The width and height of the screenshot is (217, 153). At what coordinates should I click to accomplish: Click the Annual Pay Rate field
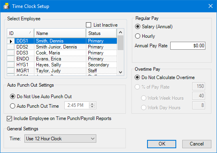pos(188,46)
